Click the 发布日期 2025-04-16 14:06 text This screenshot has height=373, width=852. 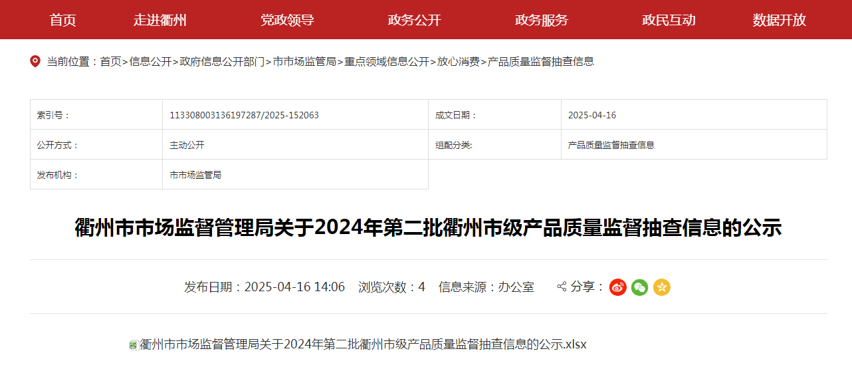click(265, 287)
